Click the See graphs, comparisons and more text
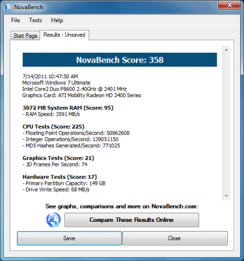This screenshot has width=244, height=261. pyautogui.click(x=122, y=206)
